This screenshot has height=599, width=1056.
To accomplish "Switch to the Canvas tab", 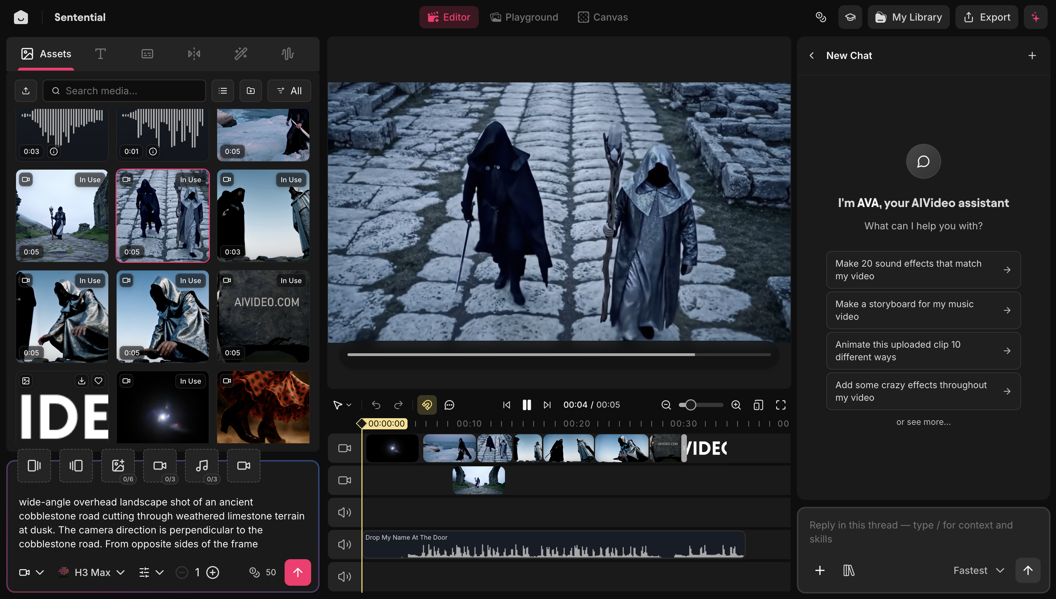I will point(603,17).
